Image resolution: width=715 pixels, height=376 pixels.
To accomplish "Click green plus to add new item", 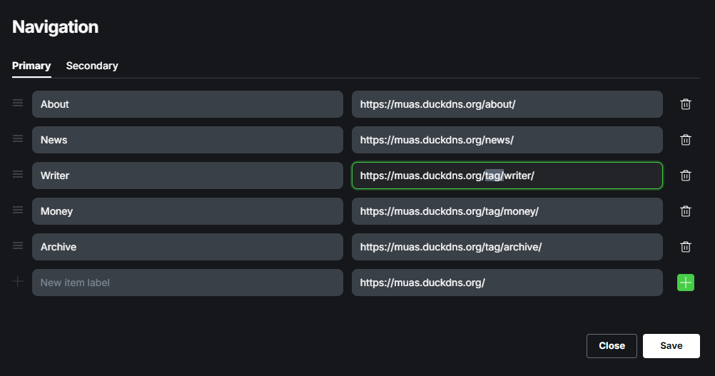I will (685, 283).
